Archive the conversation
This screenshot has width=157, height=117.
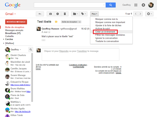pos(51,14)
